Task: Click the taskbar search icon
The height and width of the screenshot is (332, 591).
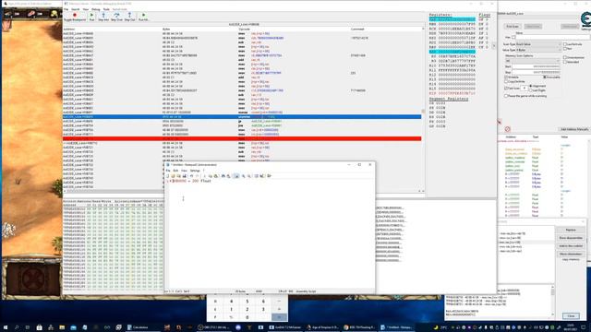Action: tap(17, 327)
